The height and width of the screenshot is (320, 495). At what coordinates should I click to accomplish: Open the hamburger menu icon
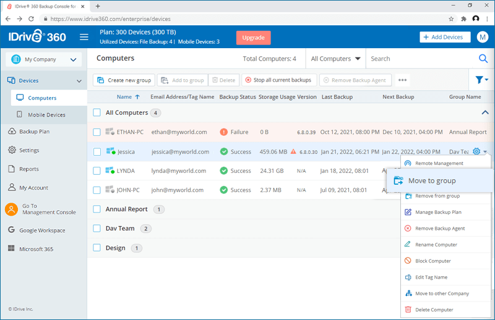pos(84,37)
